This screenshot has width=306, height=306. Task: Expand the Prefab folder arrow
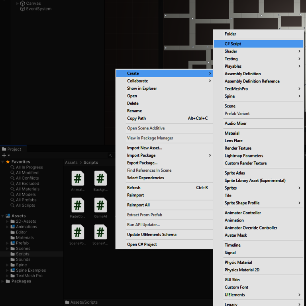click(7, 243)
